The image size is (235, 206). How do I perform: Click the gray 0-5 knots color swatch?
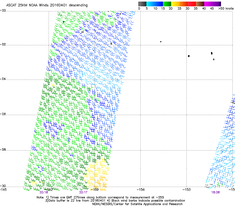click(x=142, y=4)
